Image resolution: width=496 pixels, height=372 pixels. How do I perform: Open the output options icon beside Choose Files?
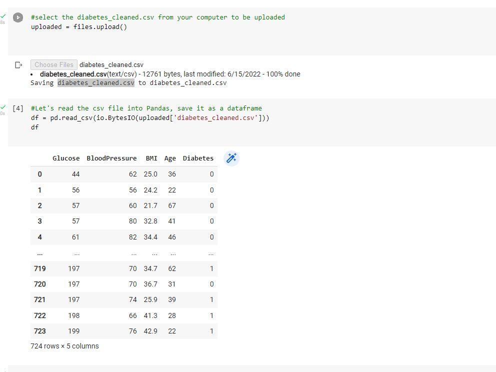18,64
